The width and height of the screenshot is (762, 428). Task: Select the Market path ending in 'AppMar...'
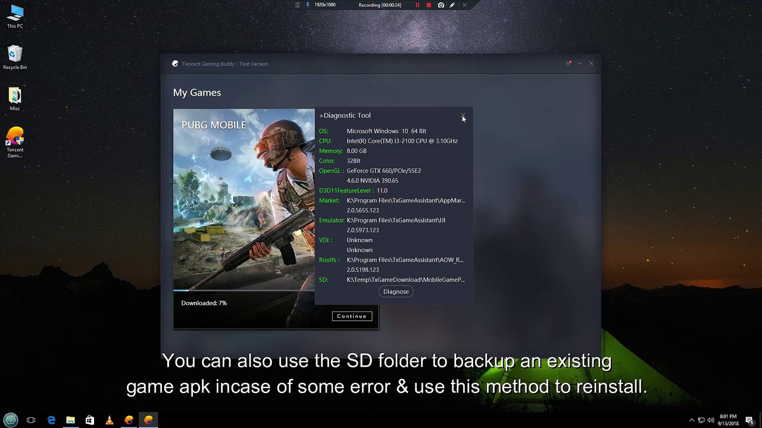(x=406, y=200)
